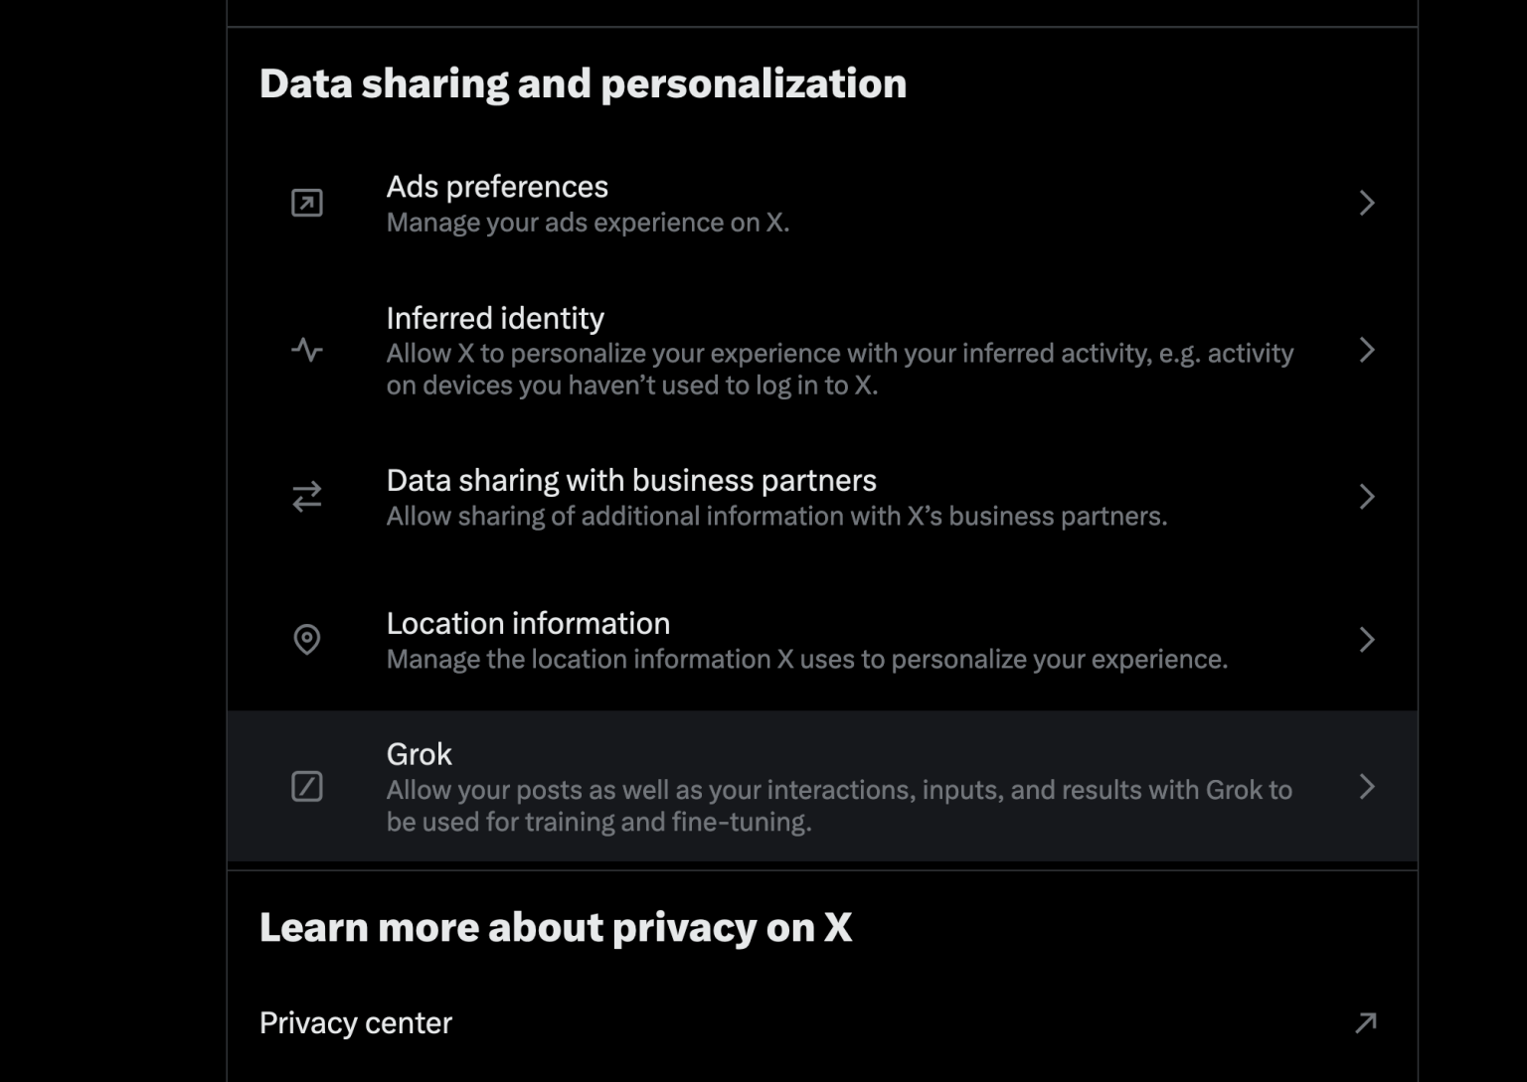
Task: Click the Inferred identity activity pulse icon
Action: [x=307, y=350]
